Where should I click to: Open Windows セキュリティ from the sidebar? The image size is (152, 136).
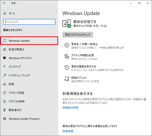(20, 58)
